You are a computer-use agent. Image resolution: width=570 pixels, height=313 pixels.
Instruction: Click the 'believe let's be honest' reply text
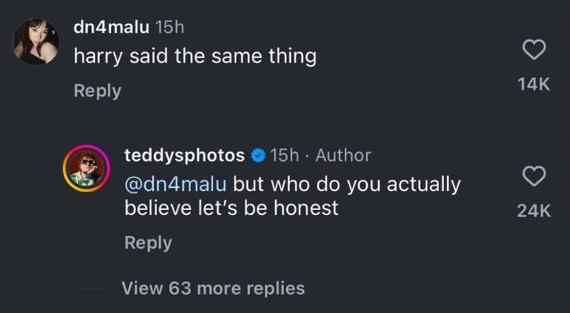pos(231,208)
